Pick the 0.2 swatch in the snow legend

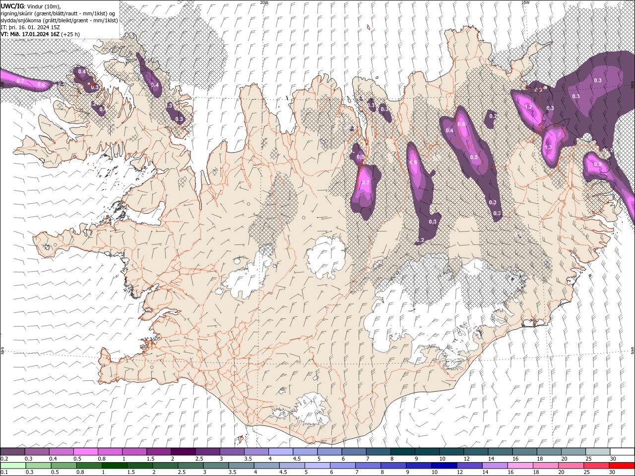pos(12,452)
